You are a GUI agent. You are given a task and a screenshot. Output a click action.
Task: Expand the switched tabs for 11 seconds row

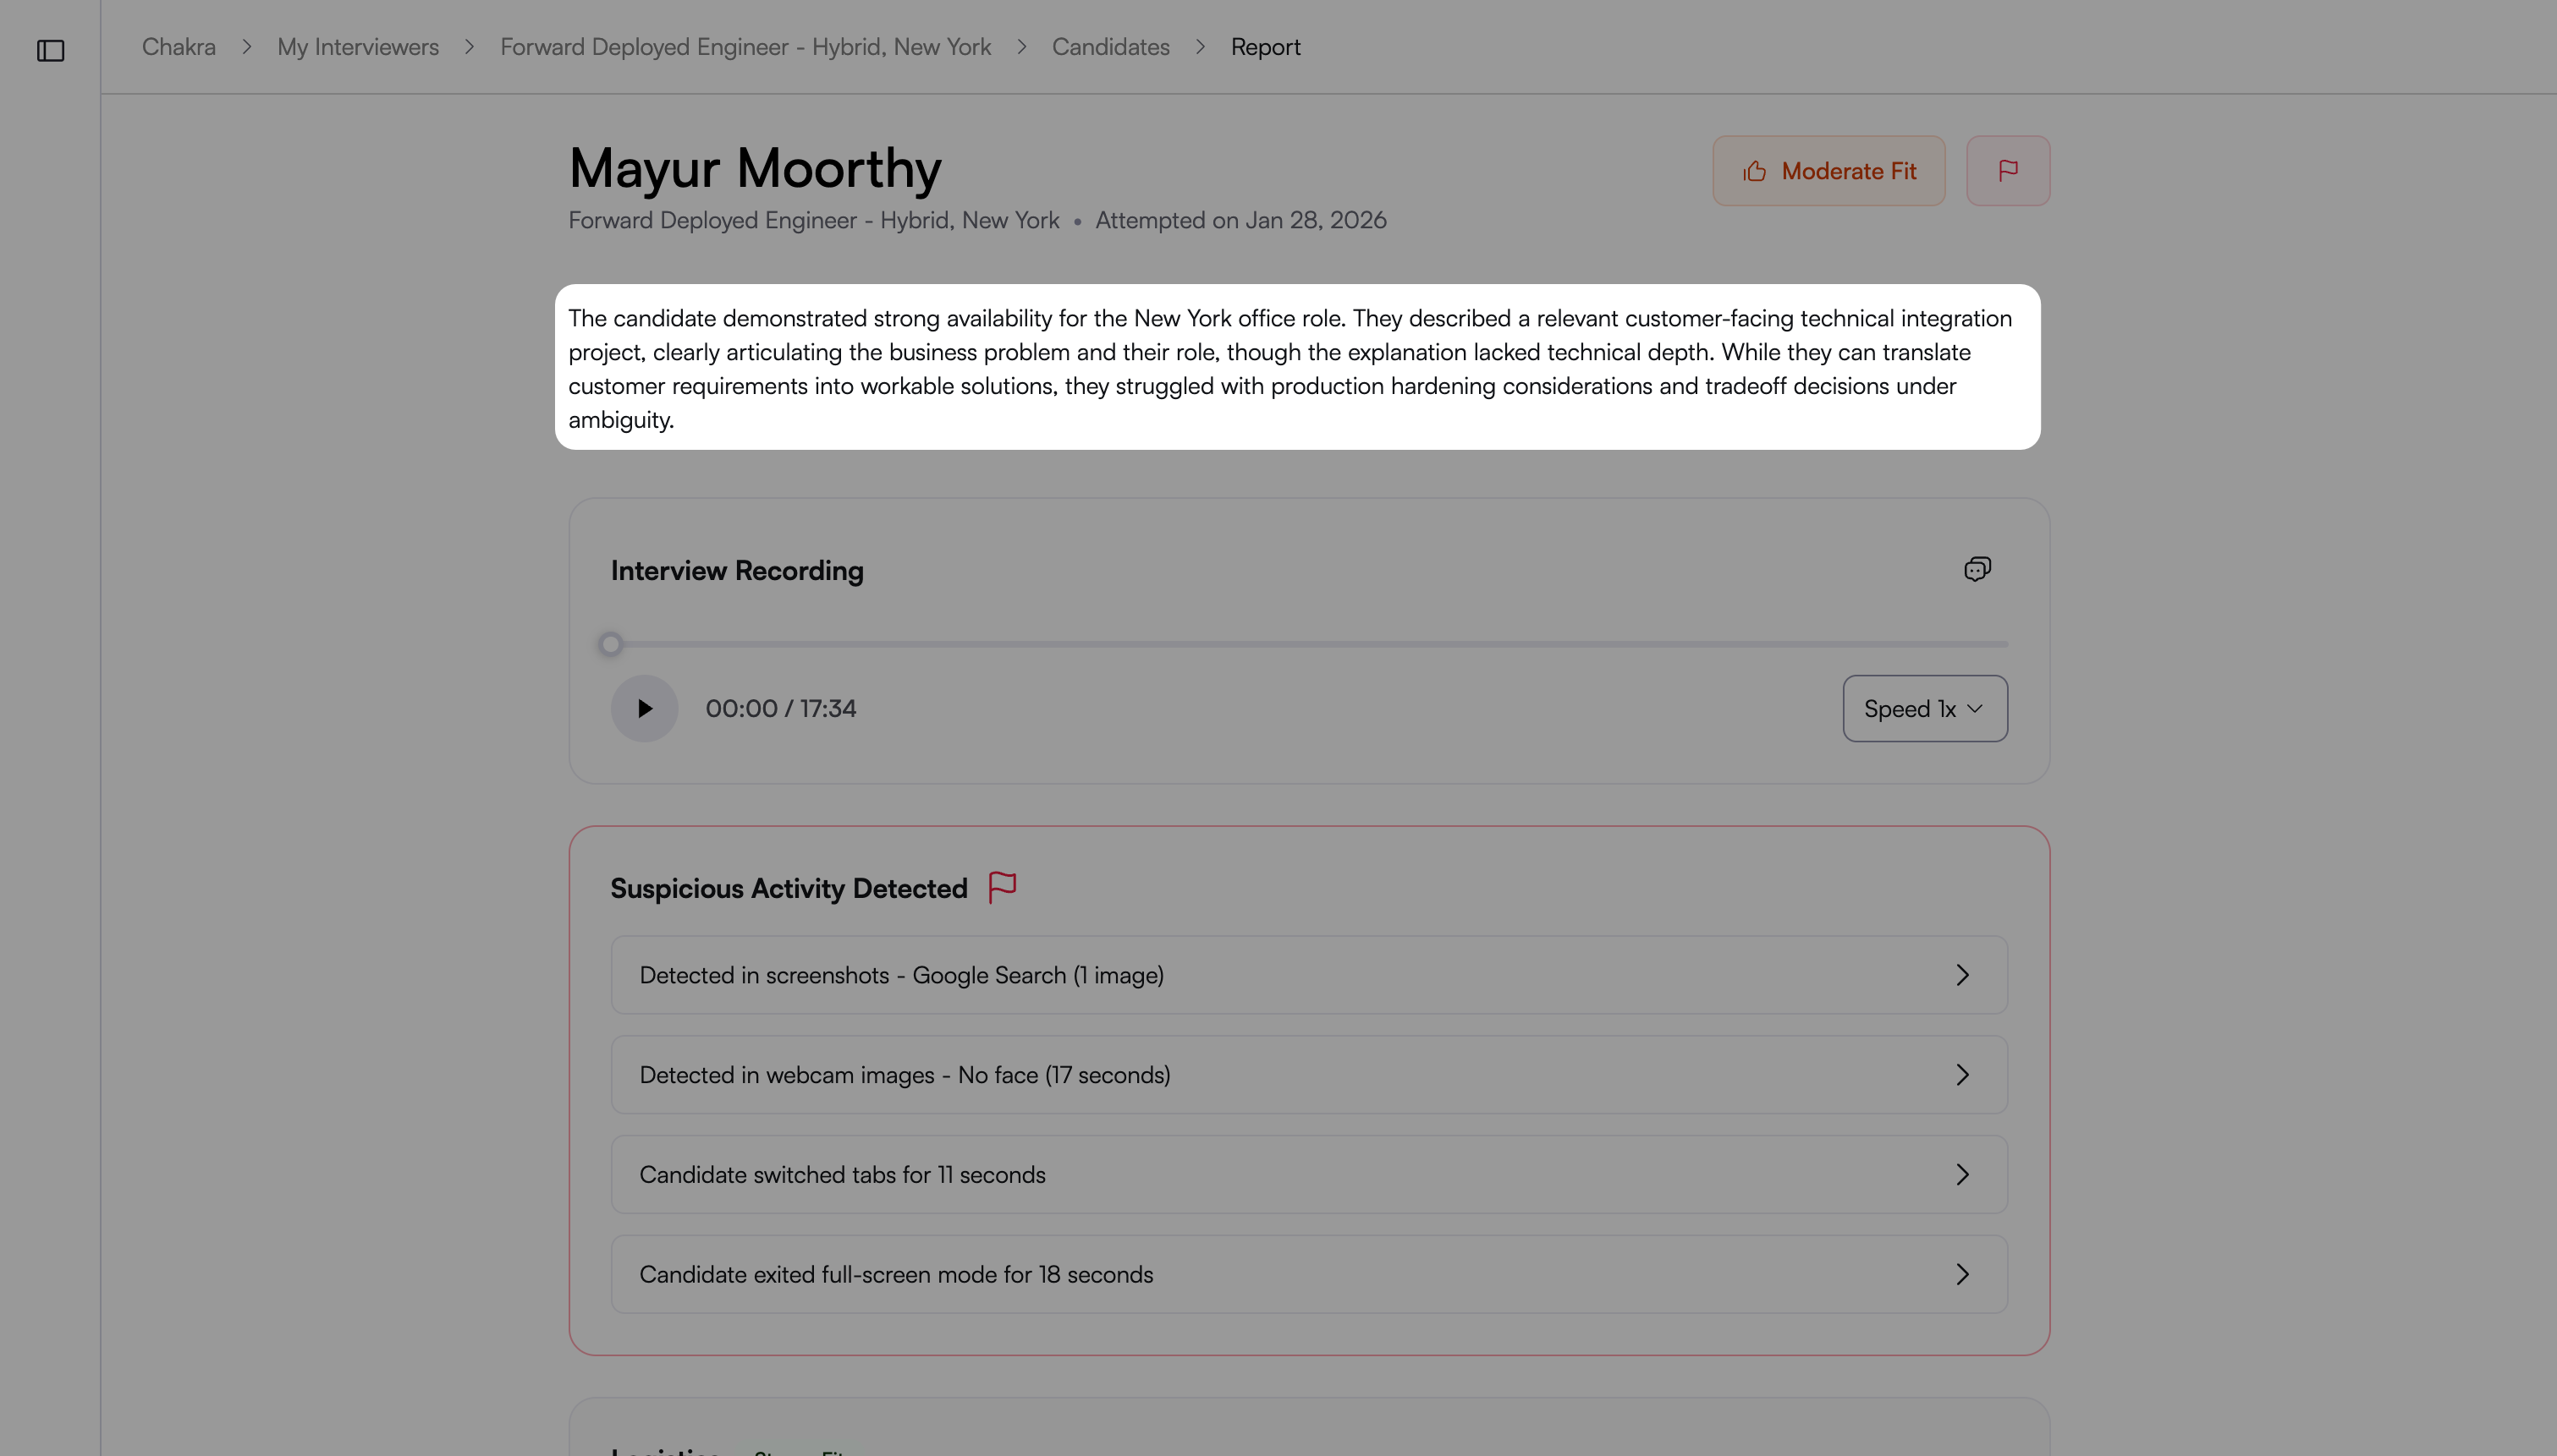pyautogui.click(x=1307, y=1174)
